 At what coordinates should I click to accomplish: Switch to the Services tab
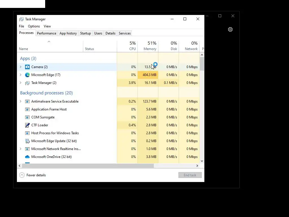pyautogui.click(x=124, y=33)
